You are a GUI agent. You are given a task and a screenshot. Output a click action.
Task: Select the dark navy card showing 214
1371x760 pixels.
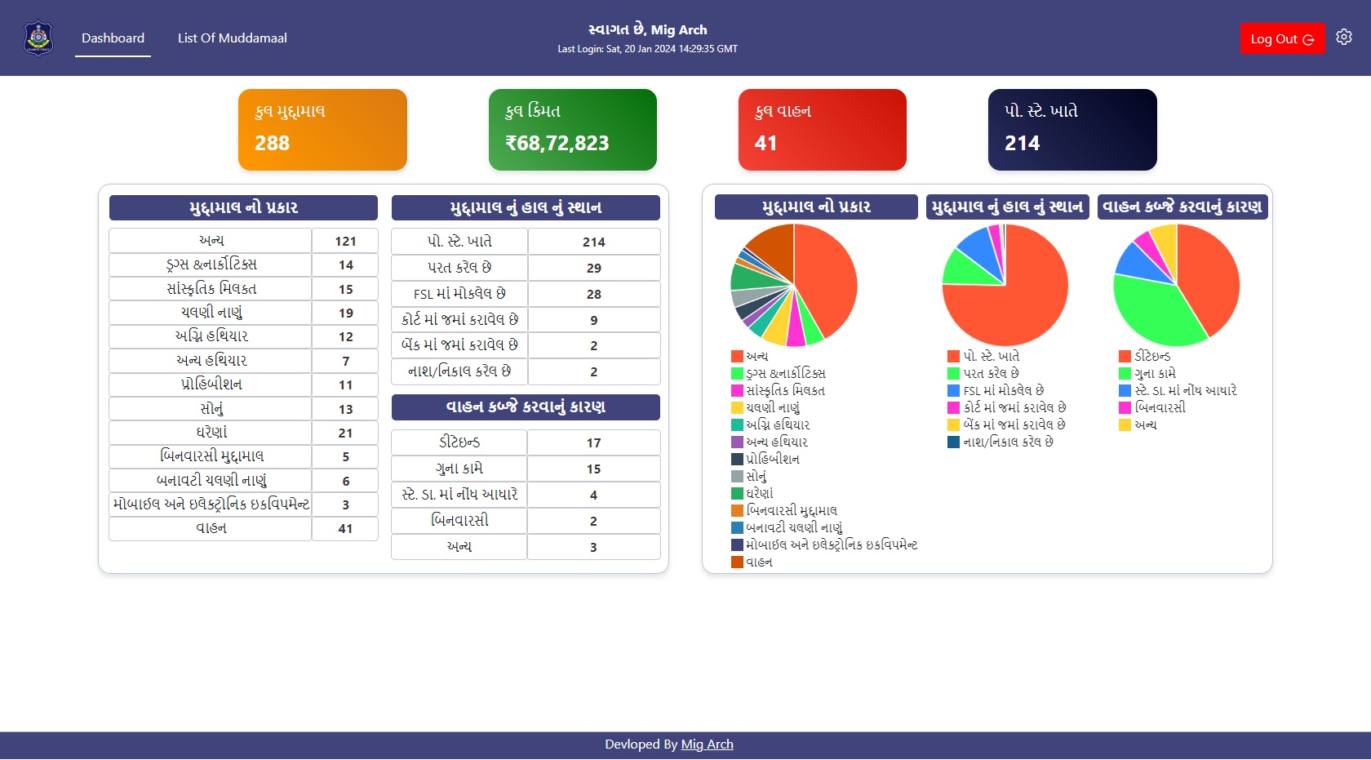pyautogui.click(x=1072, y=130)
